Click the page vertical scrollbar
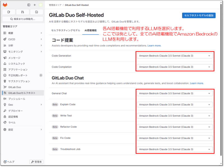The width and height of the screenshot is (224, 167). [221, 80]
